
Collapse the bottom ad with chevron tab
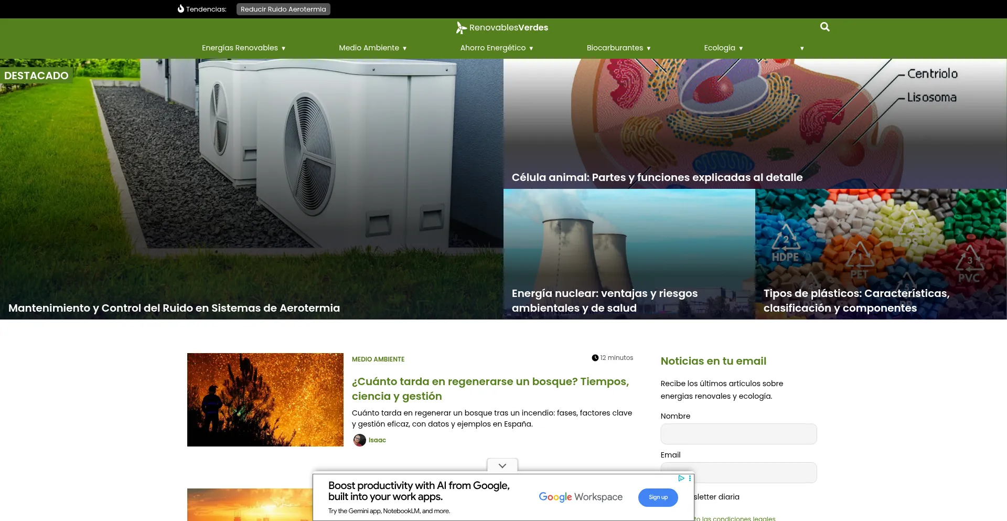[x=502, y=465]
